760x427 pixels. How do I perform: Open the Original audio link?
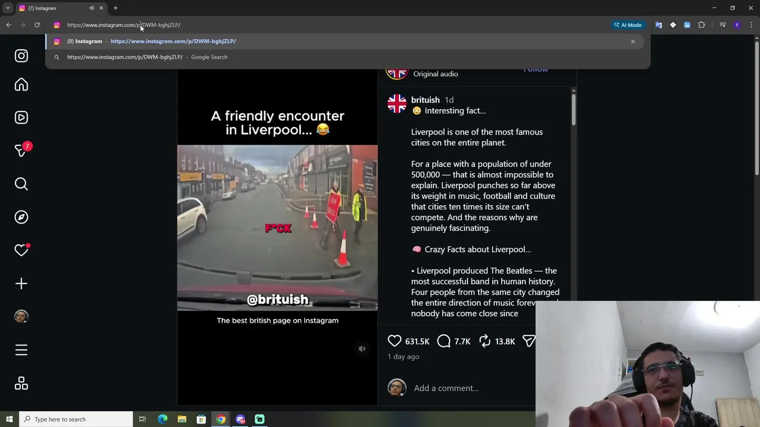[x=435, y=74]
